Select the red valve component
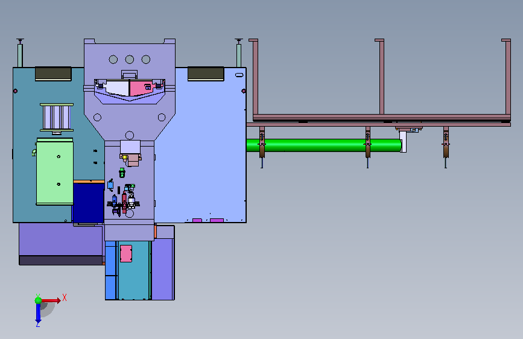Image resolution: width=523 pixels, height=339 pixels. pos(124,202)
